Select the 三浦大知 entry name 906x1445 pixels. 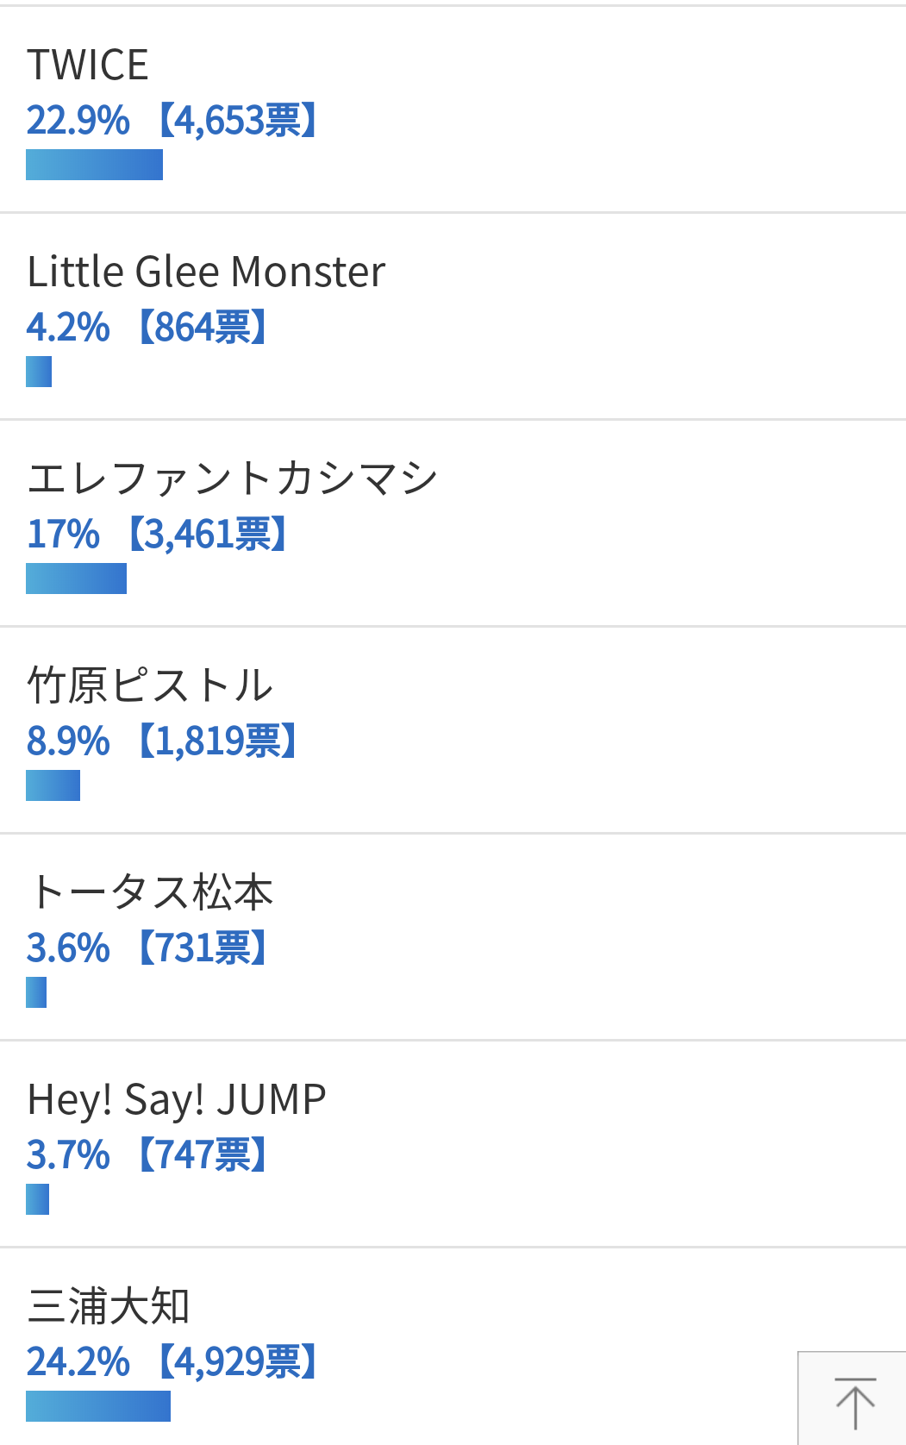pyautogui.click(x=109, y=1307)
